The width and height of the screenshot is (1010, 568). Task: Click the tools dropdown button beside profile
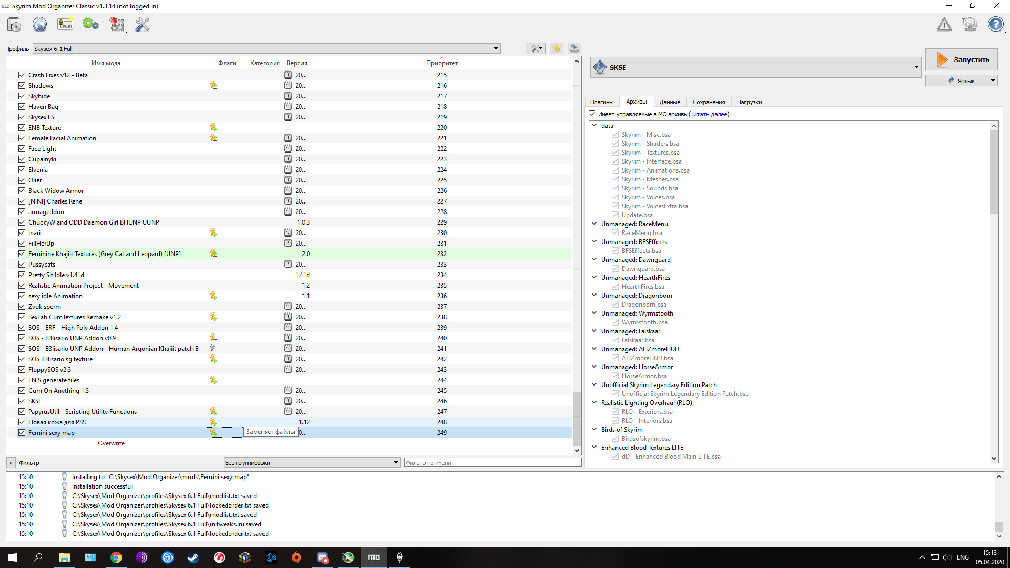pos(536,48)
